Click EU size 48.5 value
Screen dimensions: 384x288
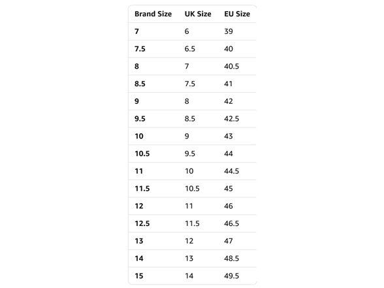(x=231, y=259)
